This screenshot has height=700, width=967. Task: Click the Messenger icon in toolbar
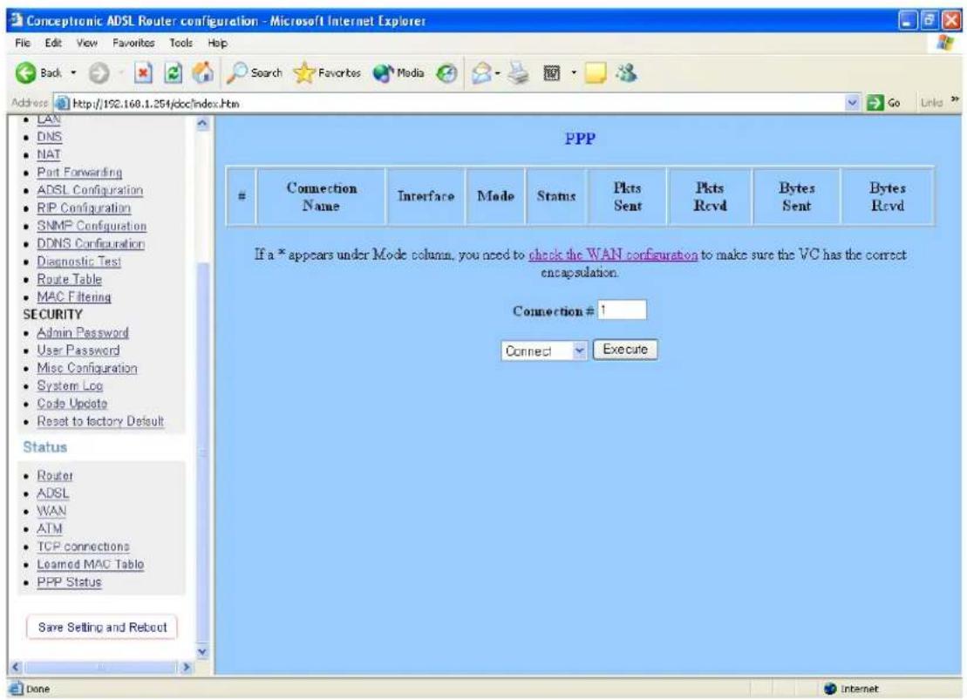[x=627, y=72]
